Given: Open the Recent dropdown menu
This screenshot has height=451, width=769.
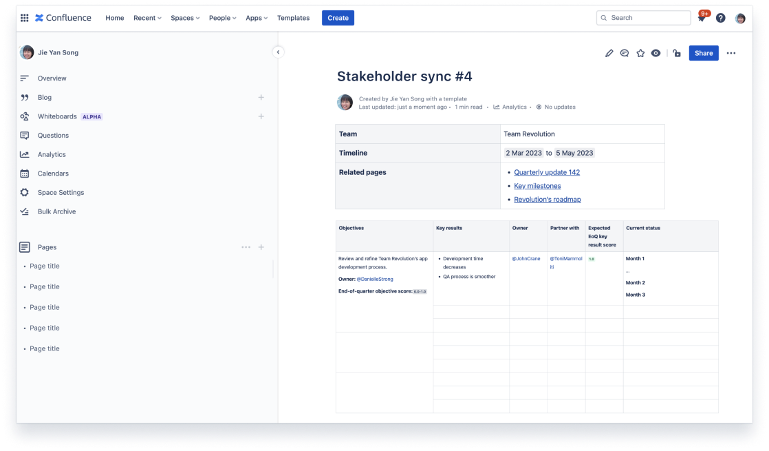Looking at the screenshot, I should tap(146, 18).
